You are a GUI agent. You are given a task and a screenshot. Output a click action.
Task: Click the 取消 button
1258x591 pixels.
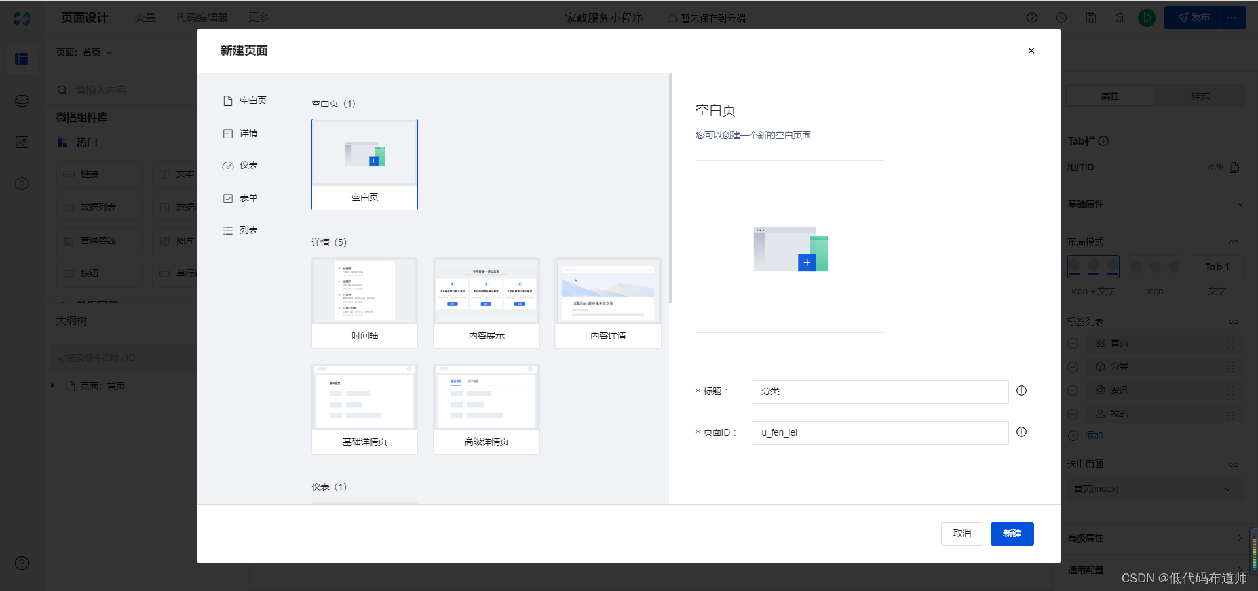pos(962,534)
